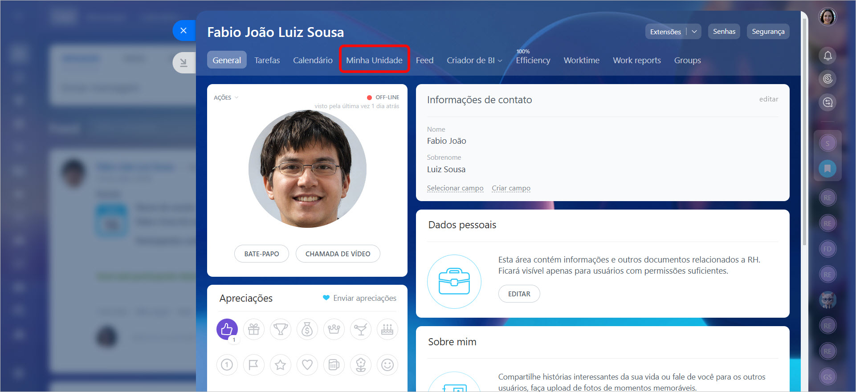Choose the heart appreciation icon
The width and height of the screenshot is (856, 392).
pos(307,365)
